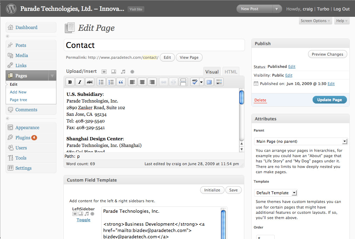Image resolution: width=355 pixels, height=239 pixels.
Task: Click the unlink broken chain icon
Action: [173, 82]
